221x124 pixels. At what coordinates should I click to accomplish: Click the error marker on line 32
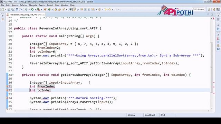[x=7, y=90]
